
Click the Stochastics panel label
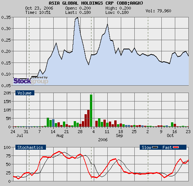click(x=30, y=147)
